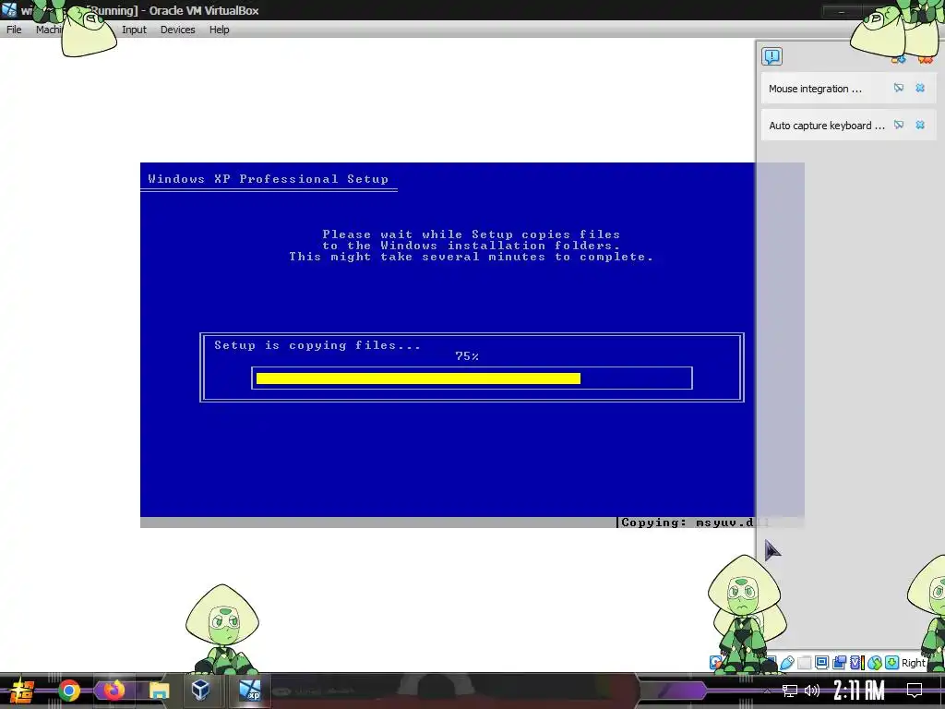Open the notification center icon in VirtualBox panel
Screen dimensions: 945x709
tap(772, 56)
